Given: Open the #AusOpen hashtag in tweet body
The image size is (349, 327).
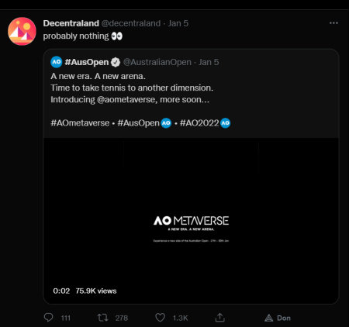Looking at the screenshot, I should (x=139, y=123).
